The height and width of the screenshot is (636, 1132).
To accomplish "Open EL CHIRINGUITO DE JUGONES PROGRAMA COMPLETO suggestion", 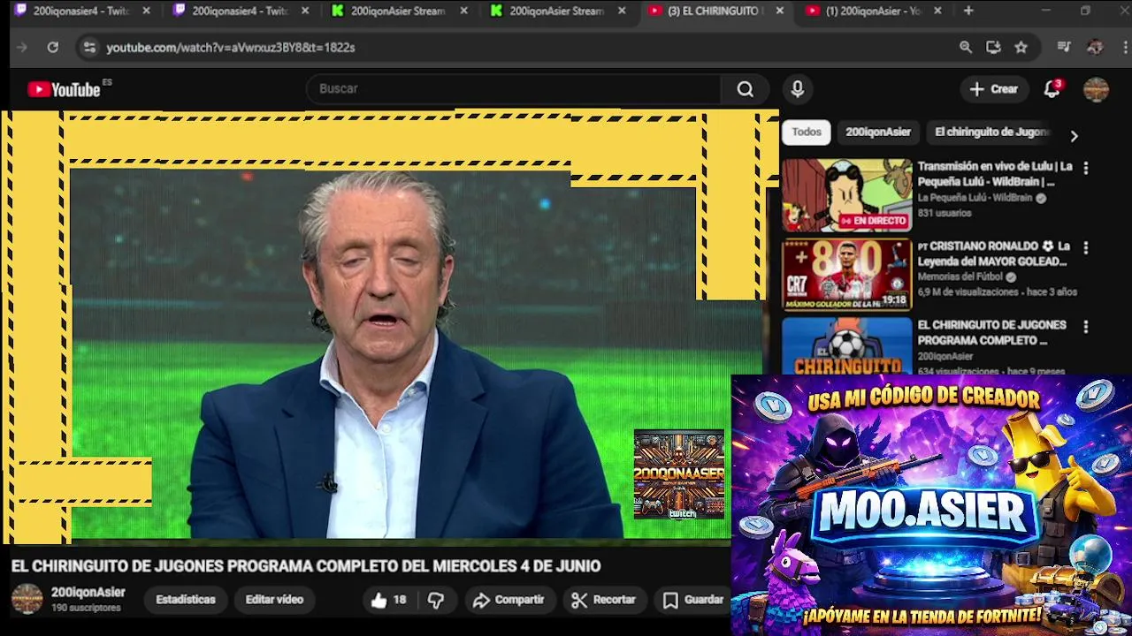I will (991, 333).
